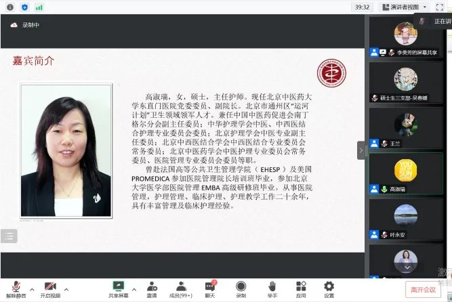Click the blue person badge beside 李美芳
Viewport: 452px width, 302px height.
[x=374, y=52]
